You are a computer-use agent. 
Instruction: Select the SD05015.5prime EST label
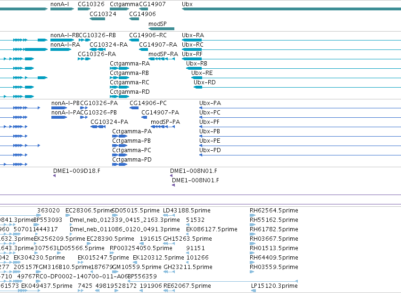(136, 211)
